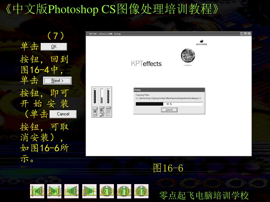This screenshot has width=270, height=202.
Task: Click the OK button image in instructions
Action: [54, 47]
